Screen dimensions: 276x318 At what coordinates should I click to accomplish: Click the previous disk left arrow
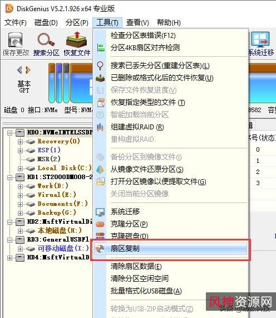(19, 70)
